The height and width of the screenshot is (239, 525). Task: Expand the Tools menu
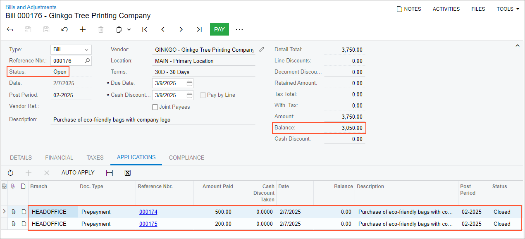[x=508, y=9]
